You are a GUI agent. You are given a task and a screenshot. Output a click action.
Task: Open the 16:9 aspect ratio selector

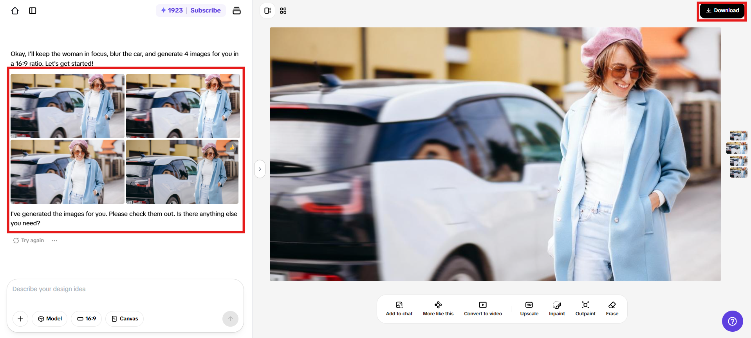[x=87, y=319]
